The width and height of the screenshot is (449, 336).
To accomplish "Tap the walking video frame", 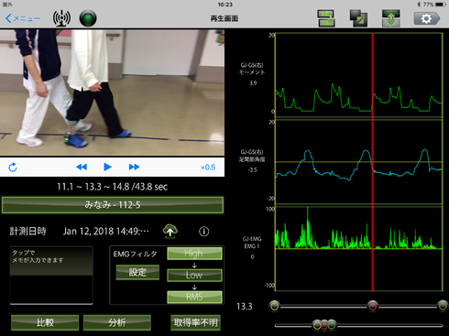I will (112, 92).
